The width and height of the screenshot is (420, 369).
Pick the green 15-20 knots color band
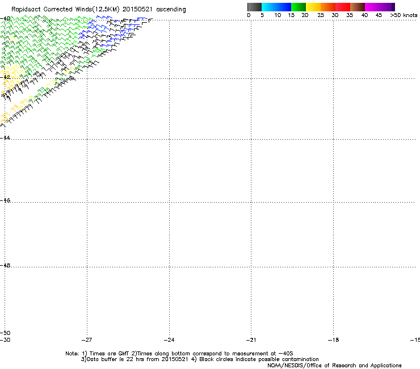point(299,7)
